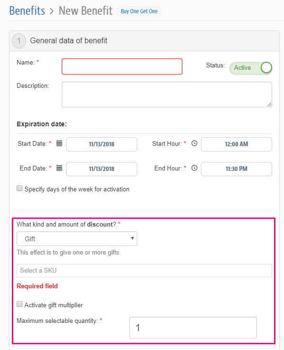Click the step 1 circle icon
284x350 pixels.
click(x=19, y=41)
